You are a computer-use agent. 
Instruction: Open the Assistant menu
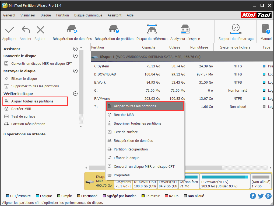tap(114, 15)
